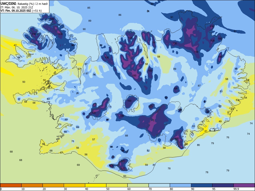Click the 50–60 pale yellow legend swatch
Screen dimensions: 255x191
pos(117,185)
